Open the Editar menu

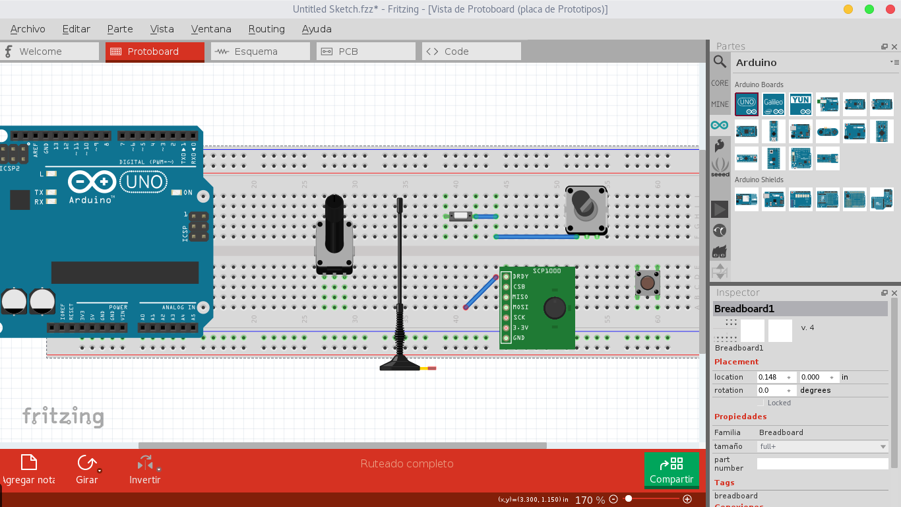click(76, 29)
